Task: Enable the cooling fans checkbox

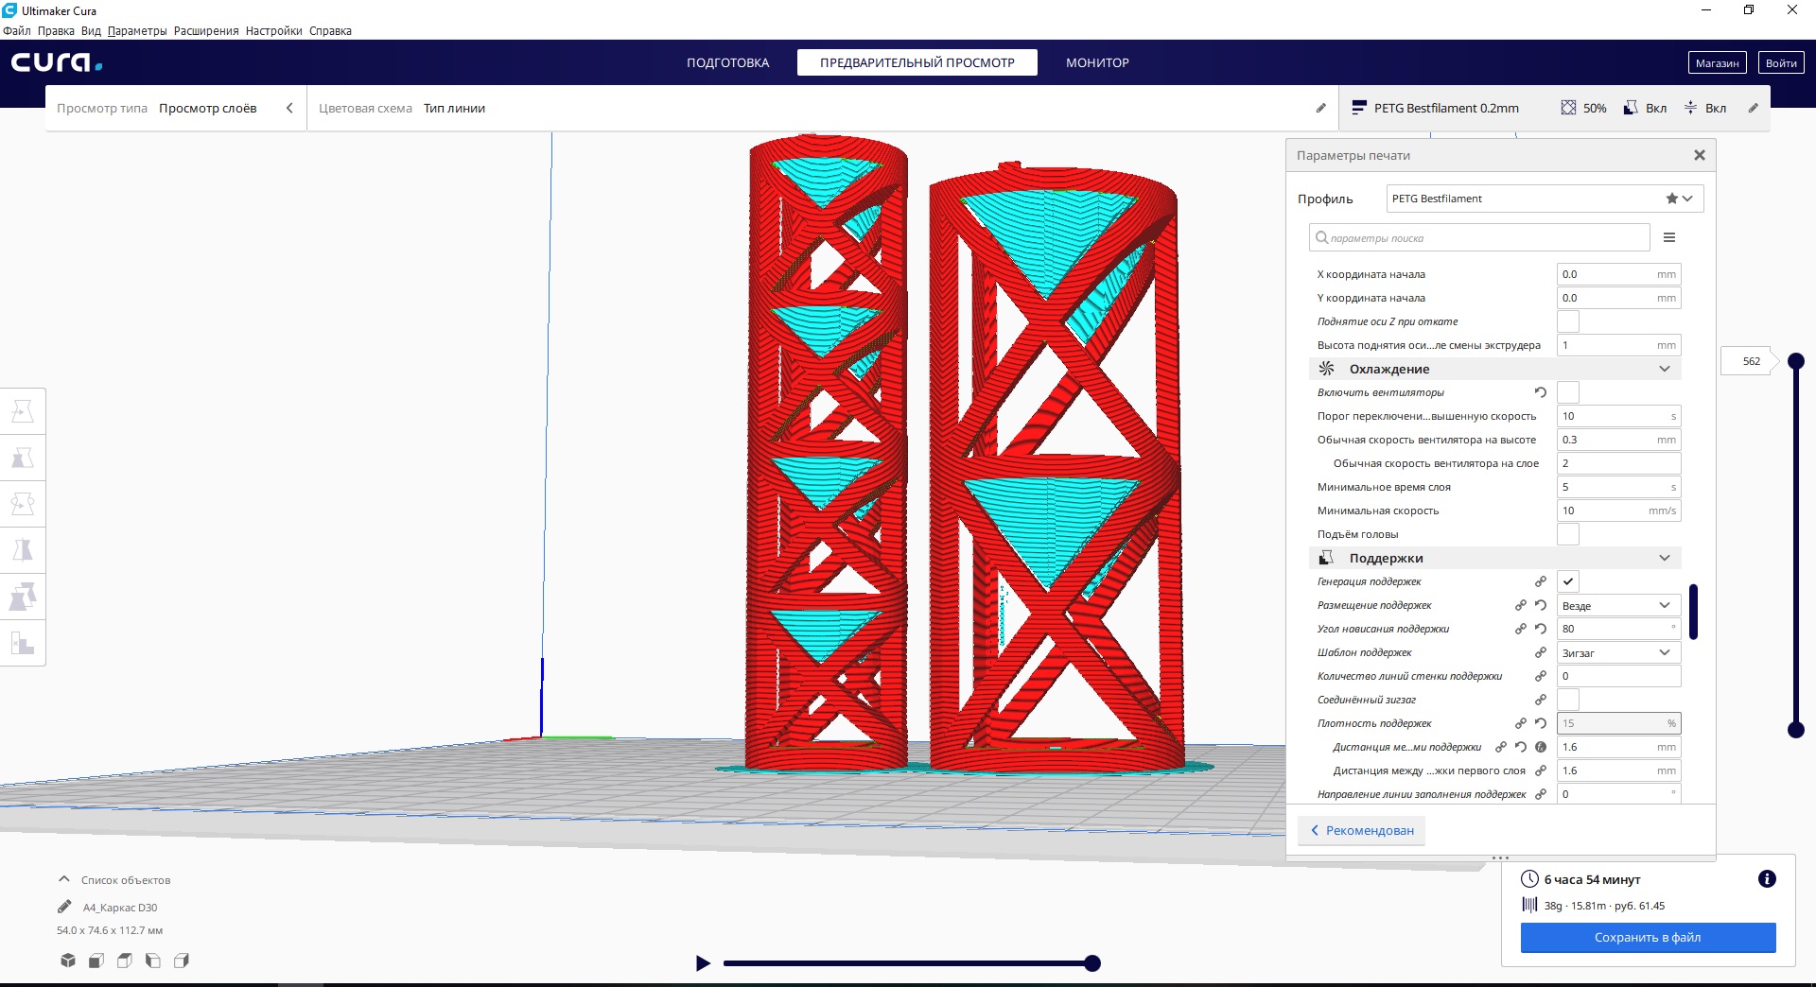Action: point(1567,392)
